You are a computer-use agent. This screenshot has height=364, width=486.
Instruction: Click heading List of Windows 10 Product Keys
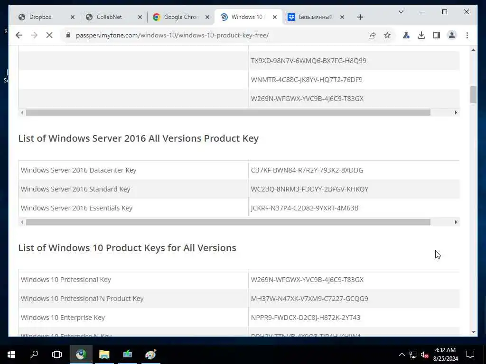click(x=127, y=248)
